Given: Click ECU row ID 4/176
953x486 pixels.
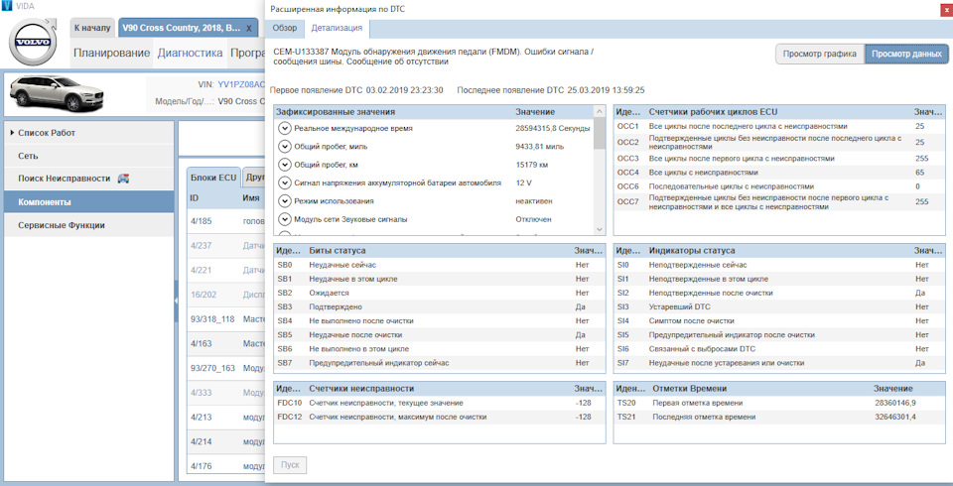Looking at the screenshot, I should [201, 466].
